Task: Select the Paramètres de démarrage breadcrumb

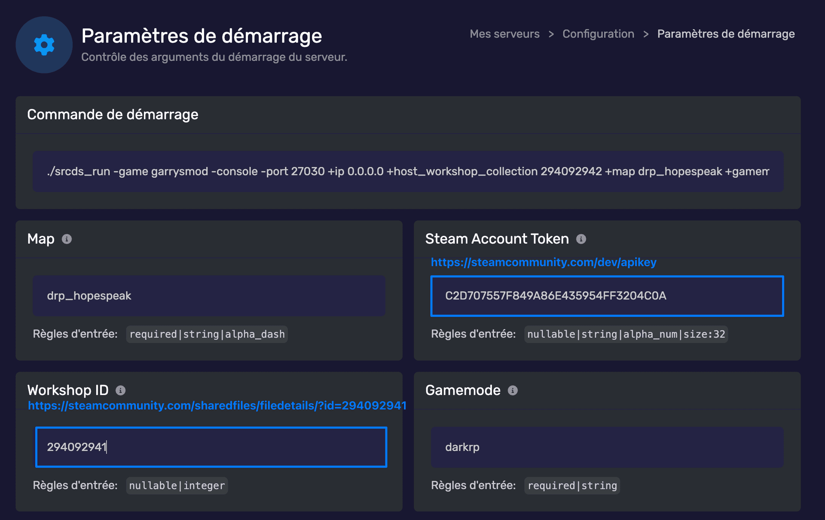Action: (x=725, y=34)
